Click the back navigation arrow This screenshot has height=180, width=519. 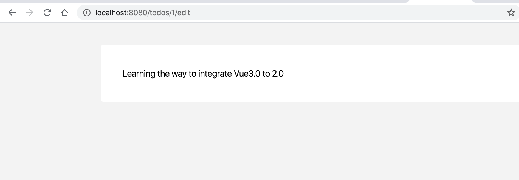(x=12, y=13)
